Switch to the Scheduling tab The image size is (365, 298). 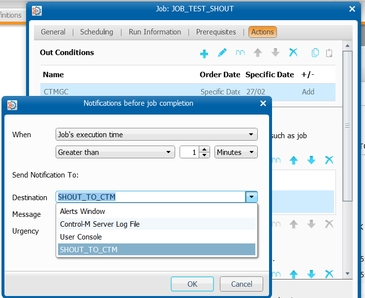pyautogui.click(x=96, y=32)
